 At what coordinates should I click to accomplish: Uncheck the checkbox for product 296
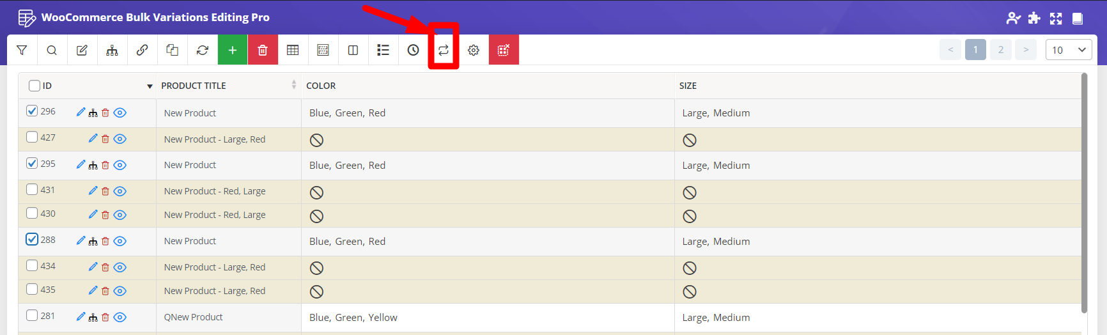pyautogui.click(x=32, y=111)
